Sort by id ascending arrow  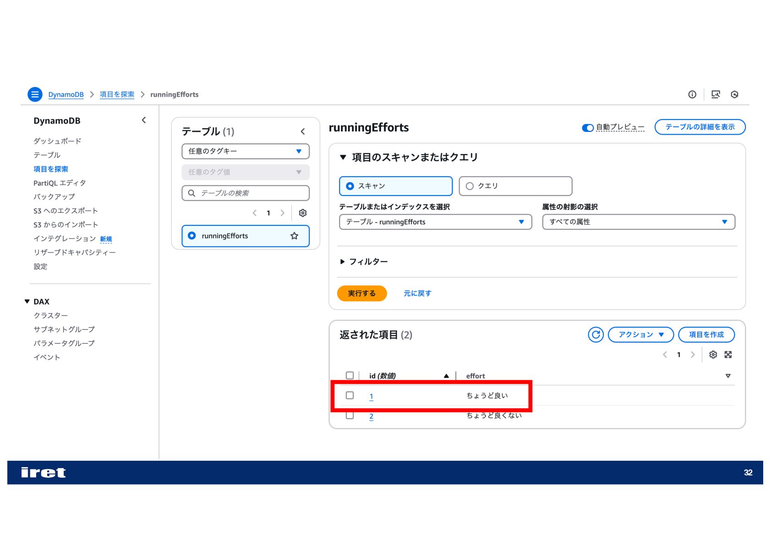pos(446,376)
